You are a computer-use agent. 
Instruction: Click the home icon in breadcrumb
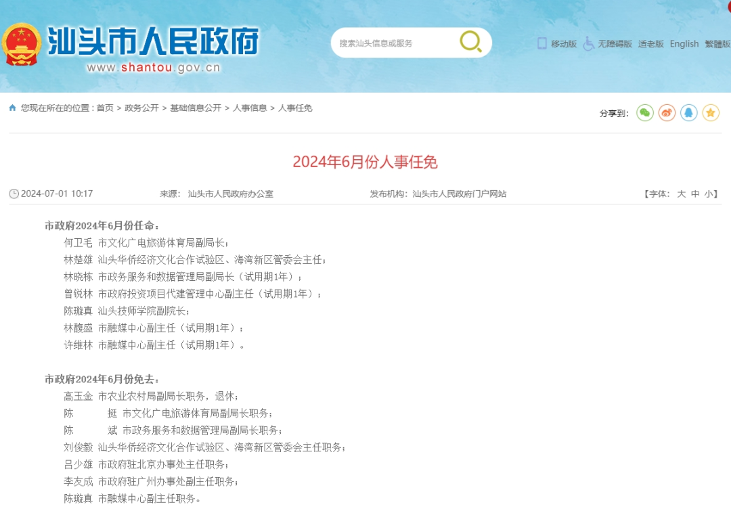tap(12, 108)
